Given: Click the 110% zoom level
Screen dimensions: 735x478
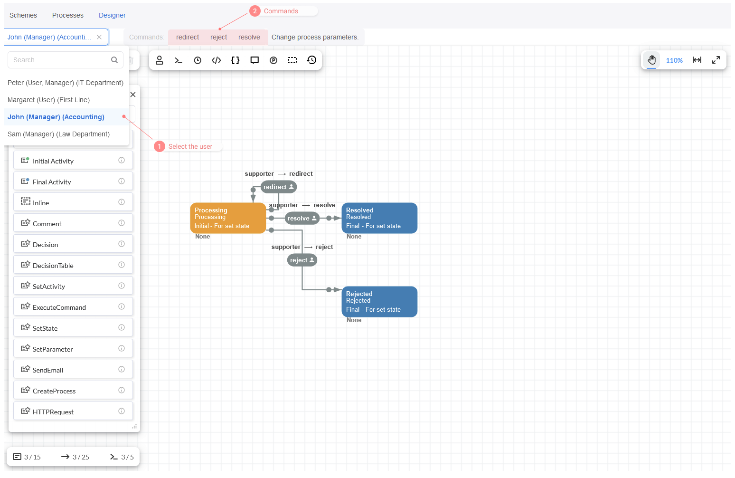Looking at the screenshot, I should 674,60.
